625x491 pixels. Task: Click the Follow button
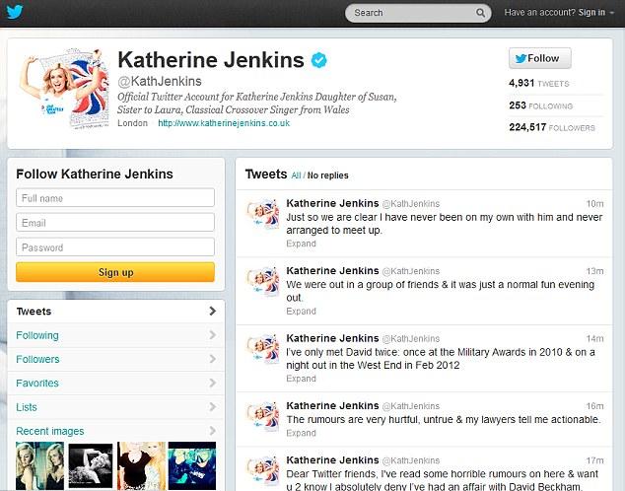tap(539, 58)
